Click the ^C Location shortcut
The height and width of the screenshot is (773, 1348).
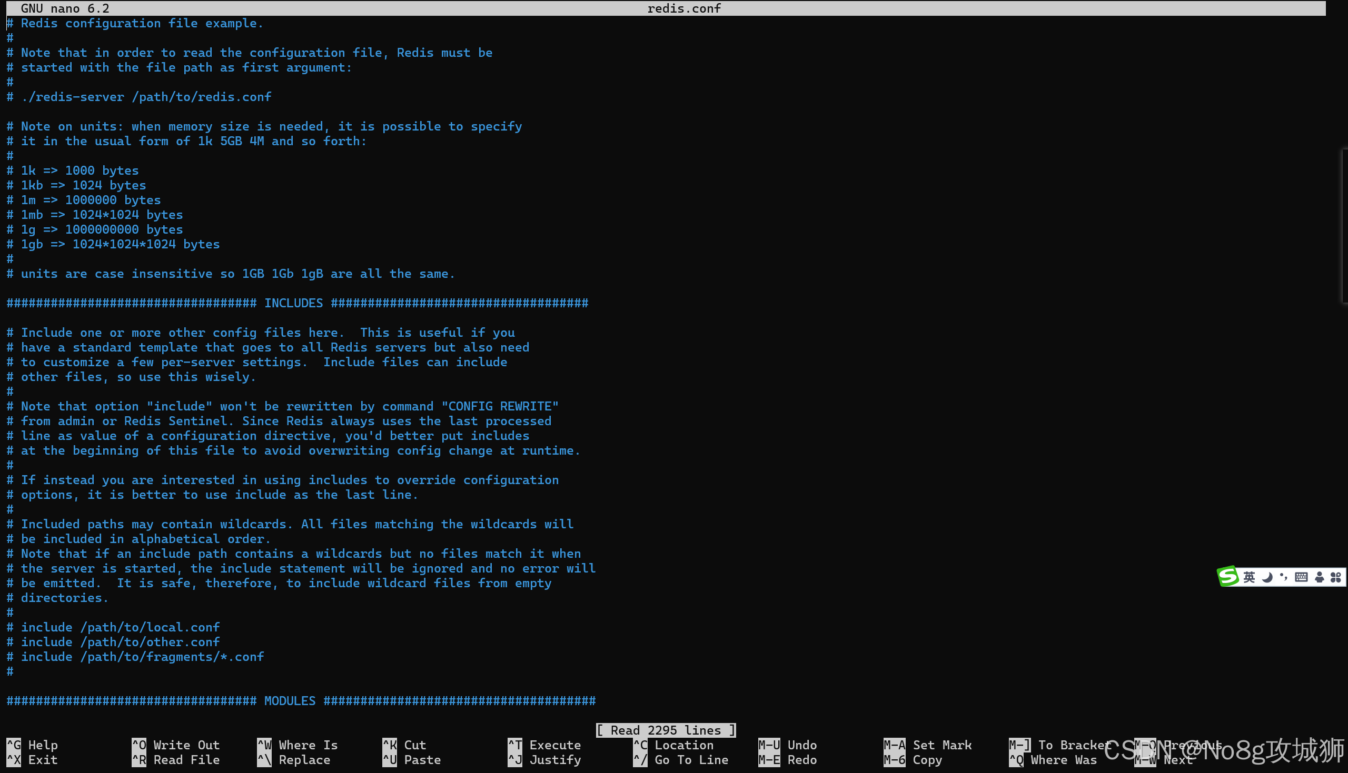[673, 745]
